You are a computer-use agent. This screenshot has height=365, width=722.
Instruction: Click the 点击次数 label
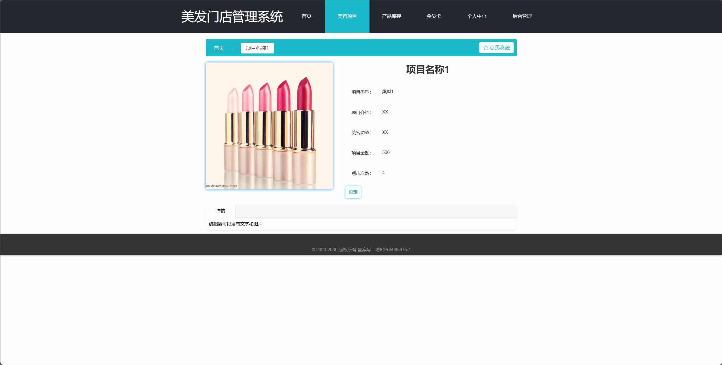point(361,173)
